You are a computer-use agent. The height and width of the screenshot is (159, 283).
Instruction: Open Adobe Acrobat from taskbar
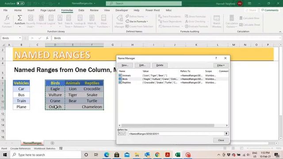click(168, 155)
